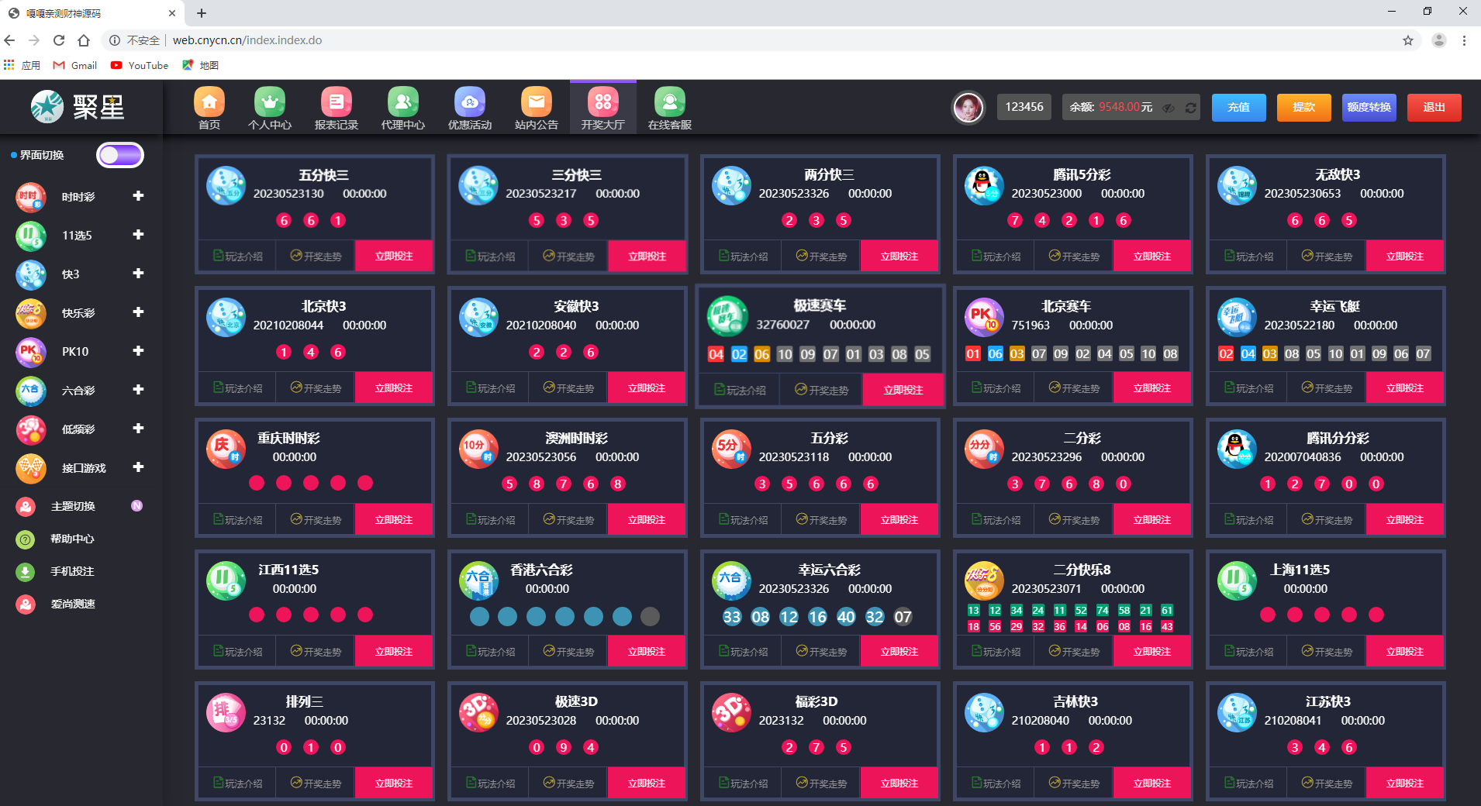Toggle the 主题切换 theme switch
Image resolution: width=1481 pixels, height=806 pixels.
136,506
